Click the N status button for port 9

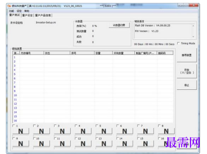tap(21, 144)
